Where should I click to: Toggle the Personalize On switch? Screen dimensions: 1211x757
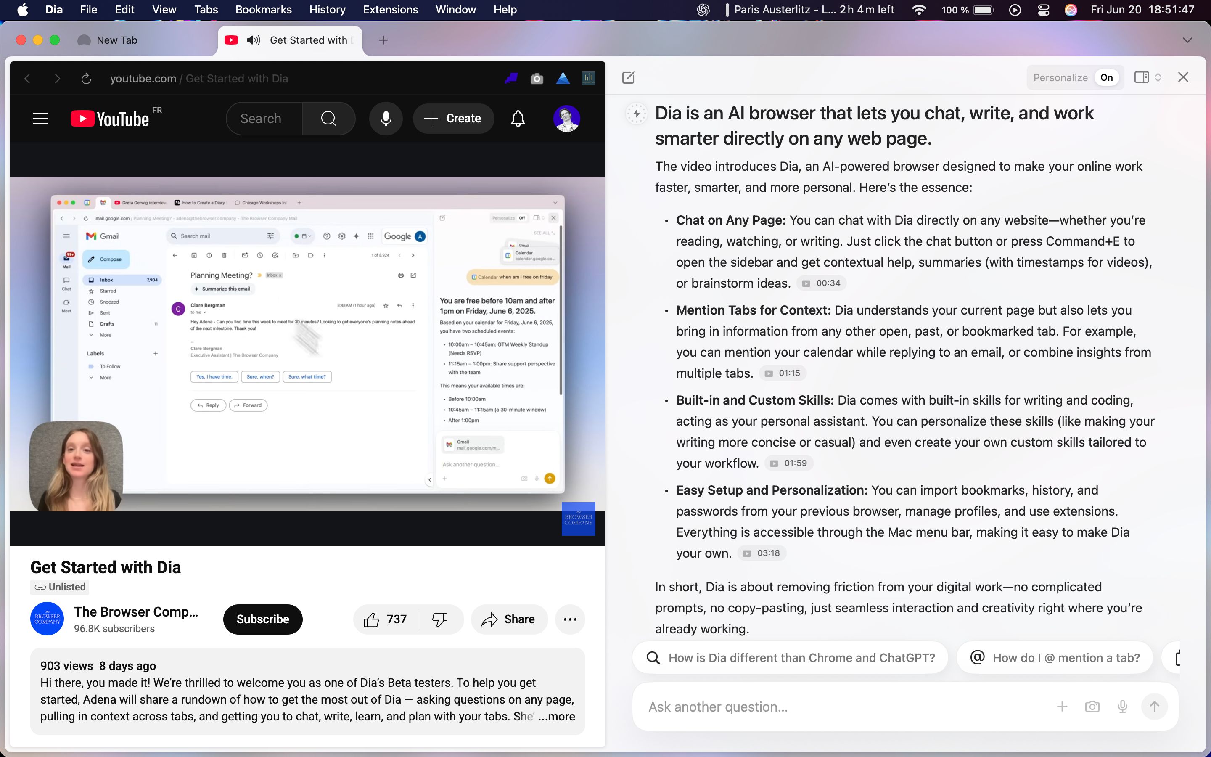coord(1106,78)
